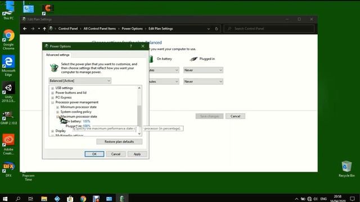Screen dimensions: 360x202
Task: Open Chrome from taskbar
Action: point(83,199)
